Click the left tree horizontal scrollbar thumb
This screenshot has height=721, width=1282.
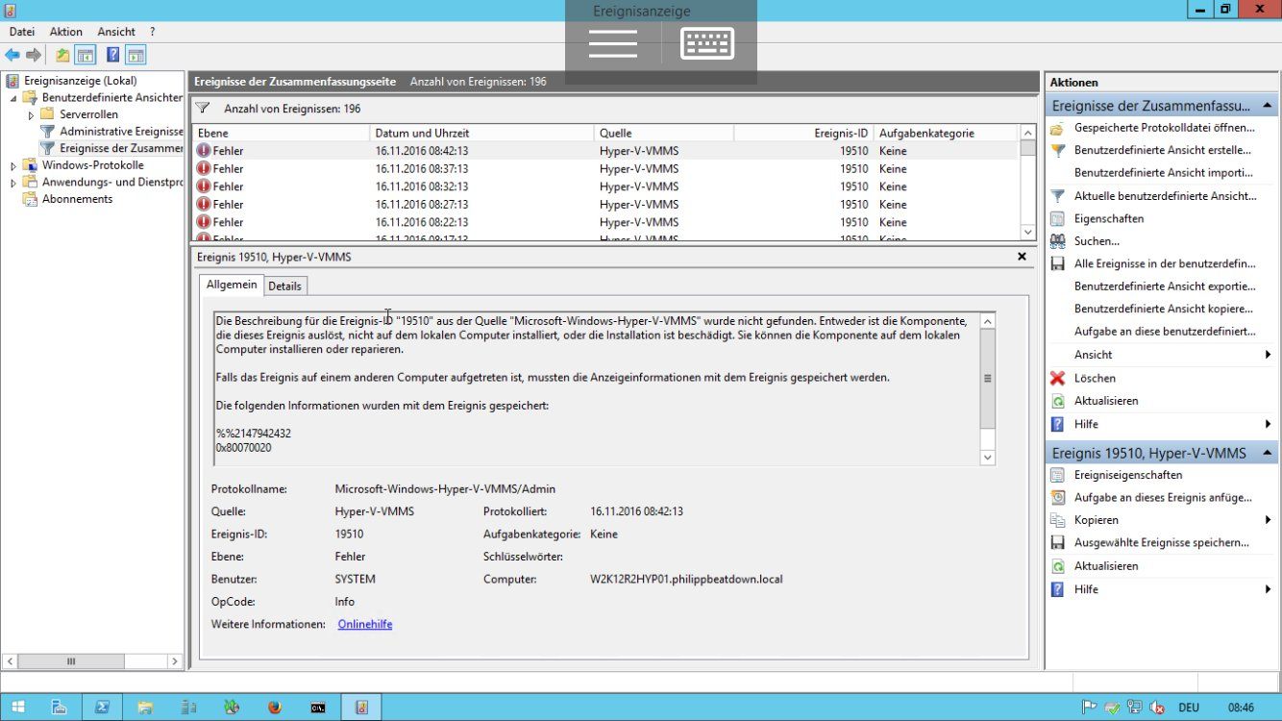click(x=70, y=661)
